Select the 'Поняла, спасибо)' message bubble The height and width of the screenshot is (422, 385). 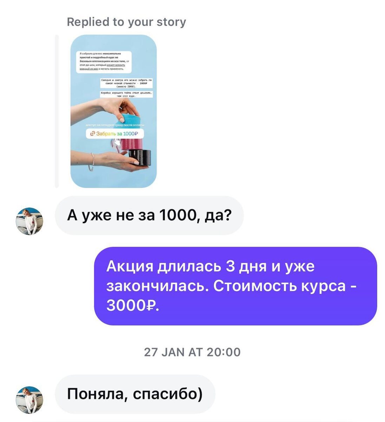coord(135,394)
